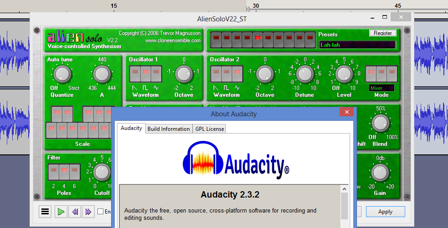The height and width of the screenshot is (228, 448).
Task: Click the About text scrollbar up arrow
Action: coord(344,189)
